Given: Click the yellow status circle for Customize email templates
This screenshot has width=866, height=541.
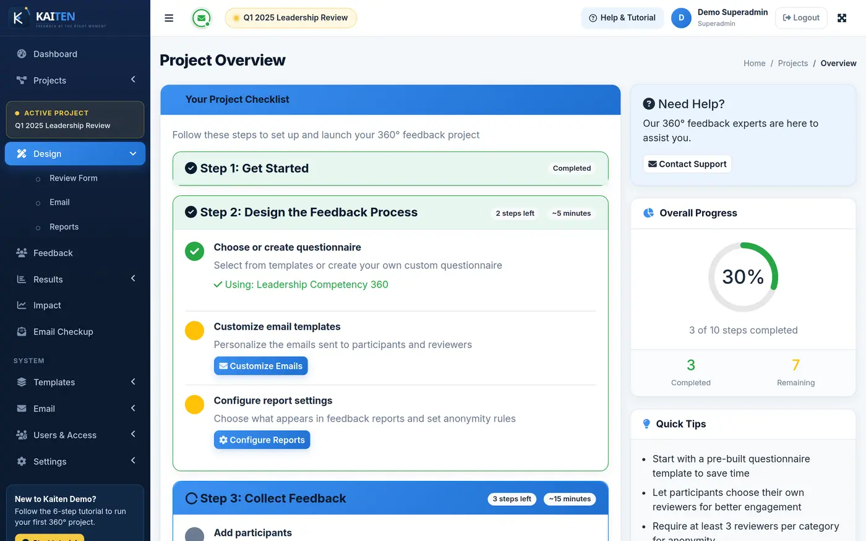Looking at the screenshot, I should (195, 330).
